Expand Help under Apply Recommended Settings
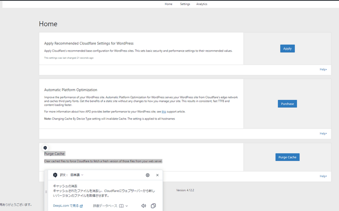 323,69
